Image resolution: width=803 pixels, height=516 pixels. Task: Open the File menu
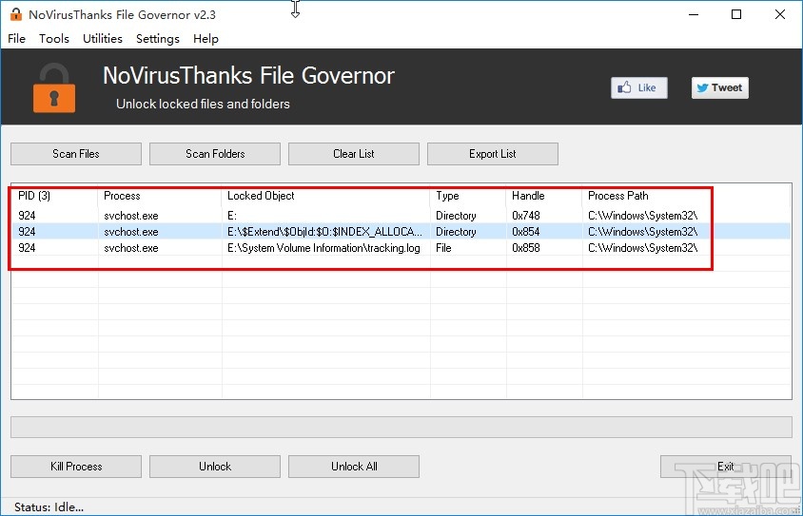pos(16,39)
